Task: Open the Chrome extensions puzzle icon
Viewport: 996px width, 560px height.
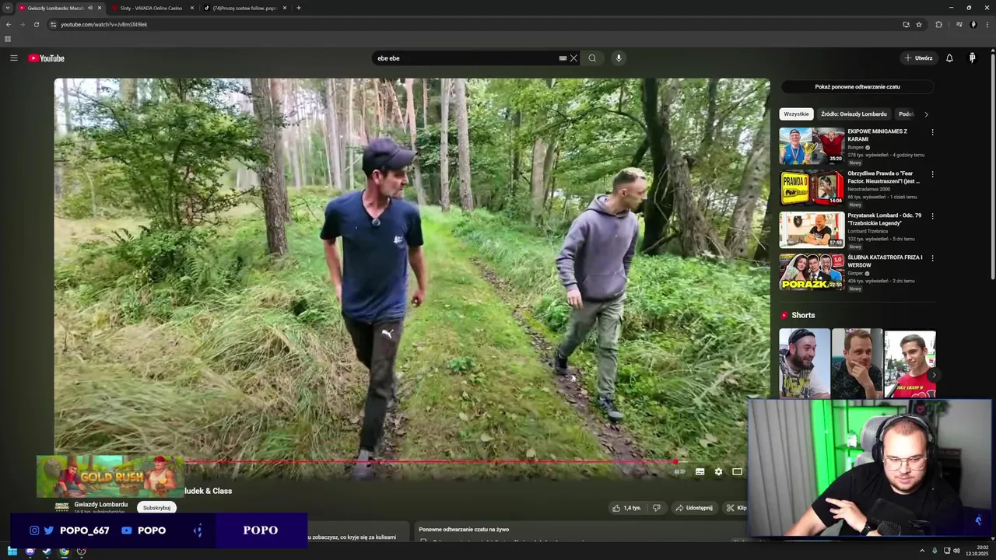Action: pyautogui.click(x=939, y=24)
